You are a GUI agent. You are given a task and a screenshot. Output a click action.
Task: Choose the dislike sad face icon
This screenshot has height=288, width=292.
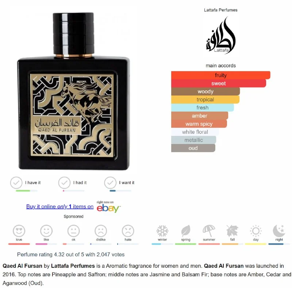(101, 231)
